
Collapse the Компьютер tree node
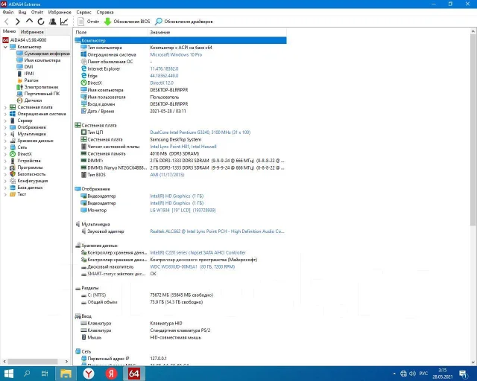pos(5,47)
